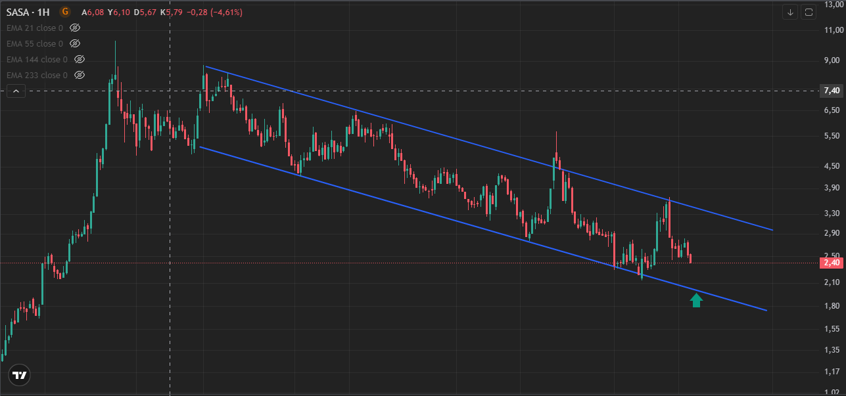Collapse the indicator legend with the chevron
846x396 pixels.
coord(16,91)
